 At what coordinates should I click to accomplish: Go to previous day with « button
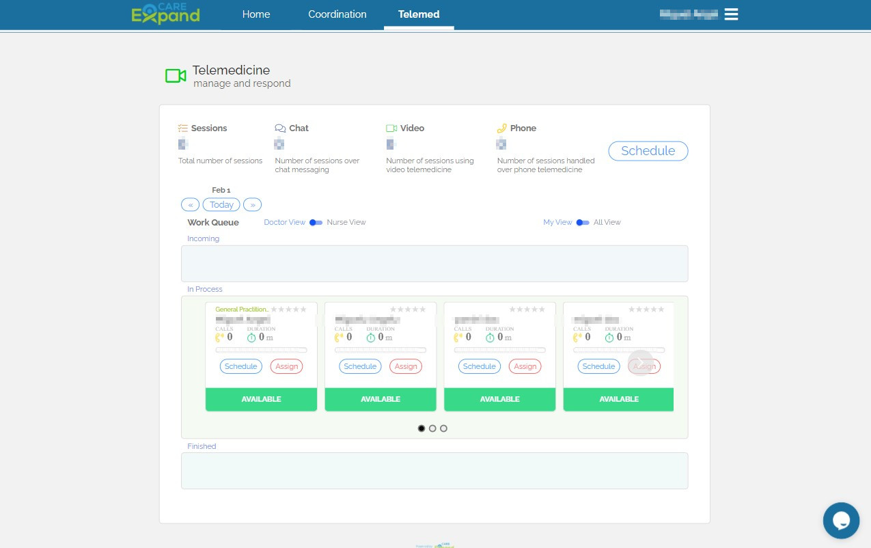(x=190, y=205)
